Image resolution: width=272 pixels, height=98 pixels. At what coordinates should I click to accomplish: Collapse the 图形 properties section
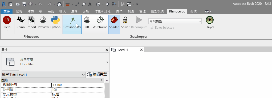[x=102, y=80]
